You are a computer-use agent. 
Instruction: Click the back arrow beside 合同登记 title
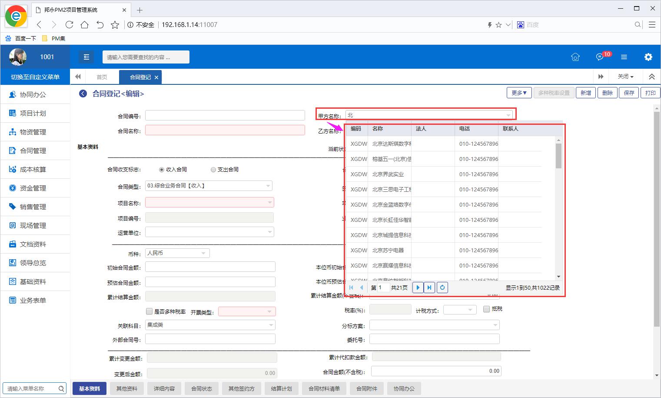click(x=83, y=94)
